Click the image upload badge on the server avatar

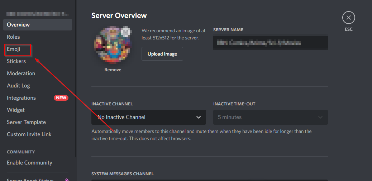[x=127, y=31]
